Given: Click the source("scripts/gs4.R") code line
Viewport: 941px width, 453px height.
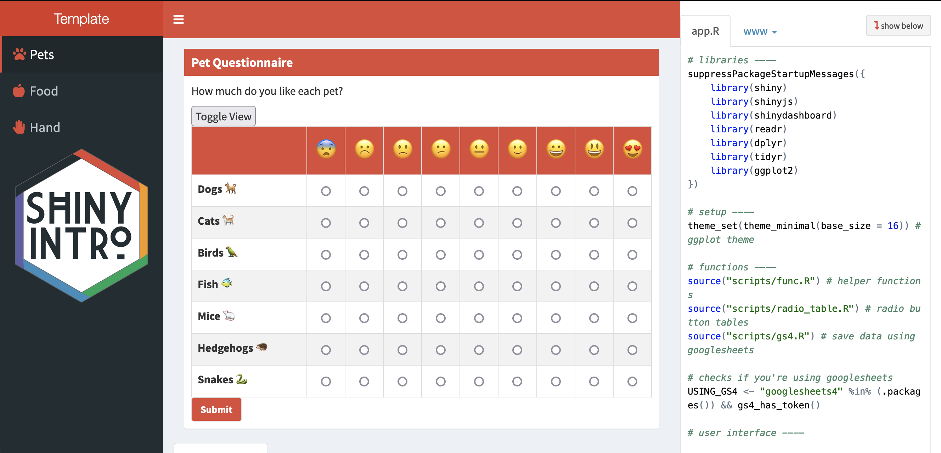Looking at the screenshot, I should (x=751, y=336).
